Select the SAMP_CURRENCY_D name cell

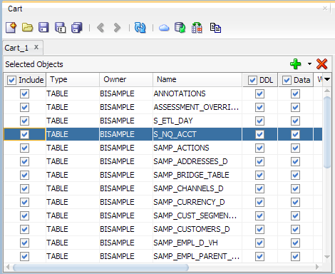pyautogui.click(x=197, y=202)
